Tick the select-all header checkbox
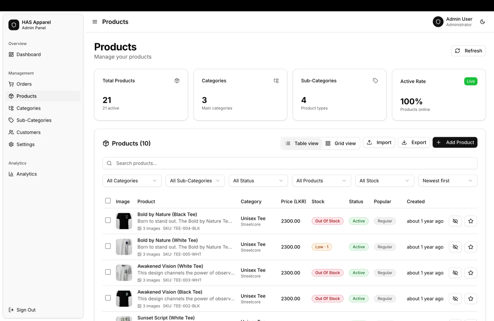Viewport: 494px width, 321px height. tap(108, 201)
